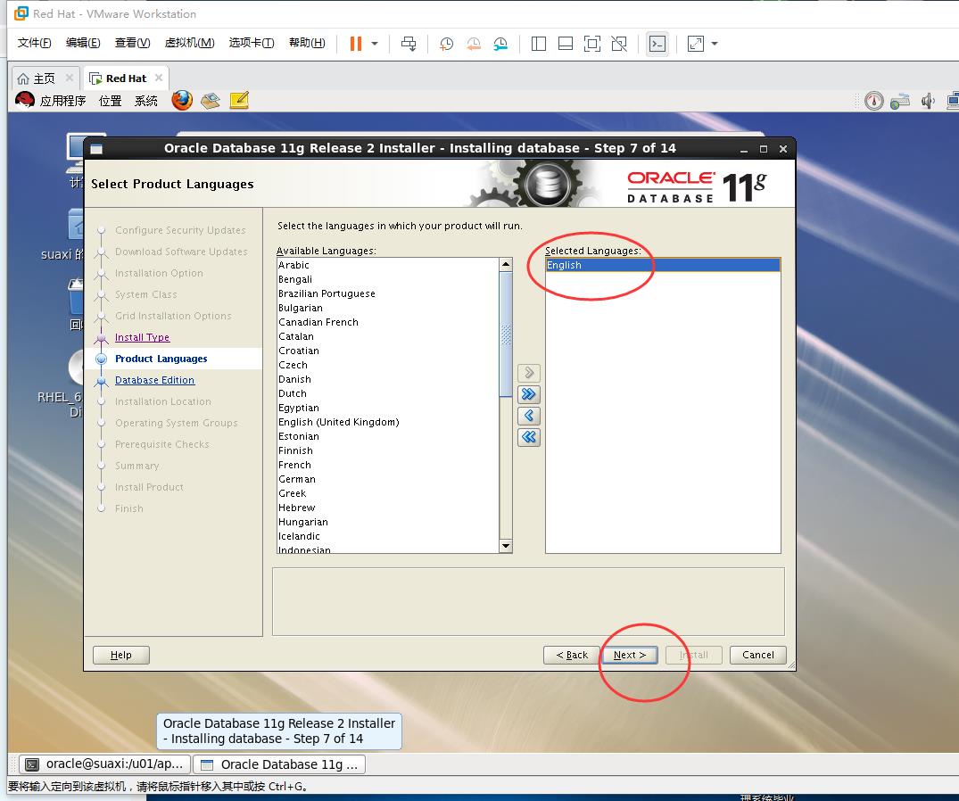The image size is (959, 801).
Task: Select Dutch in Available Languages
Action: 388,393
